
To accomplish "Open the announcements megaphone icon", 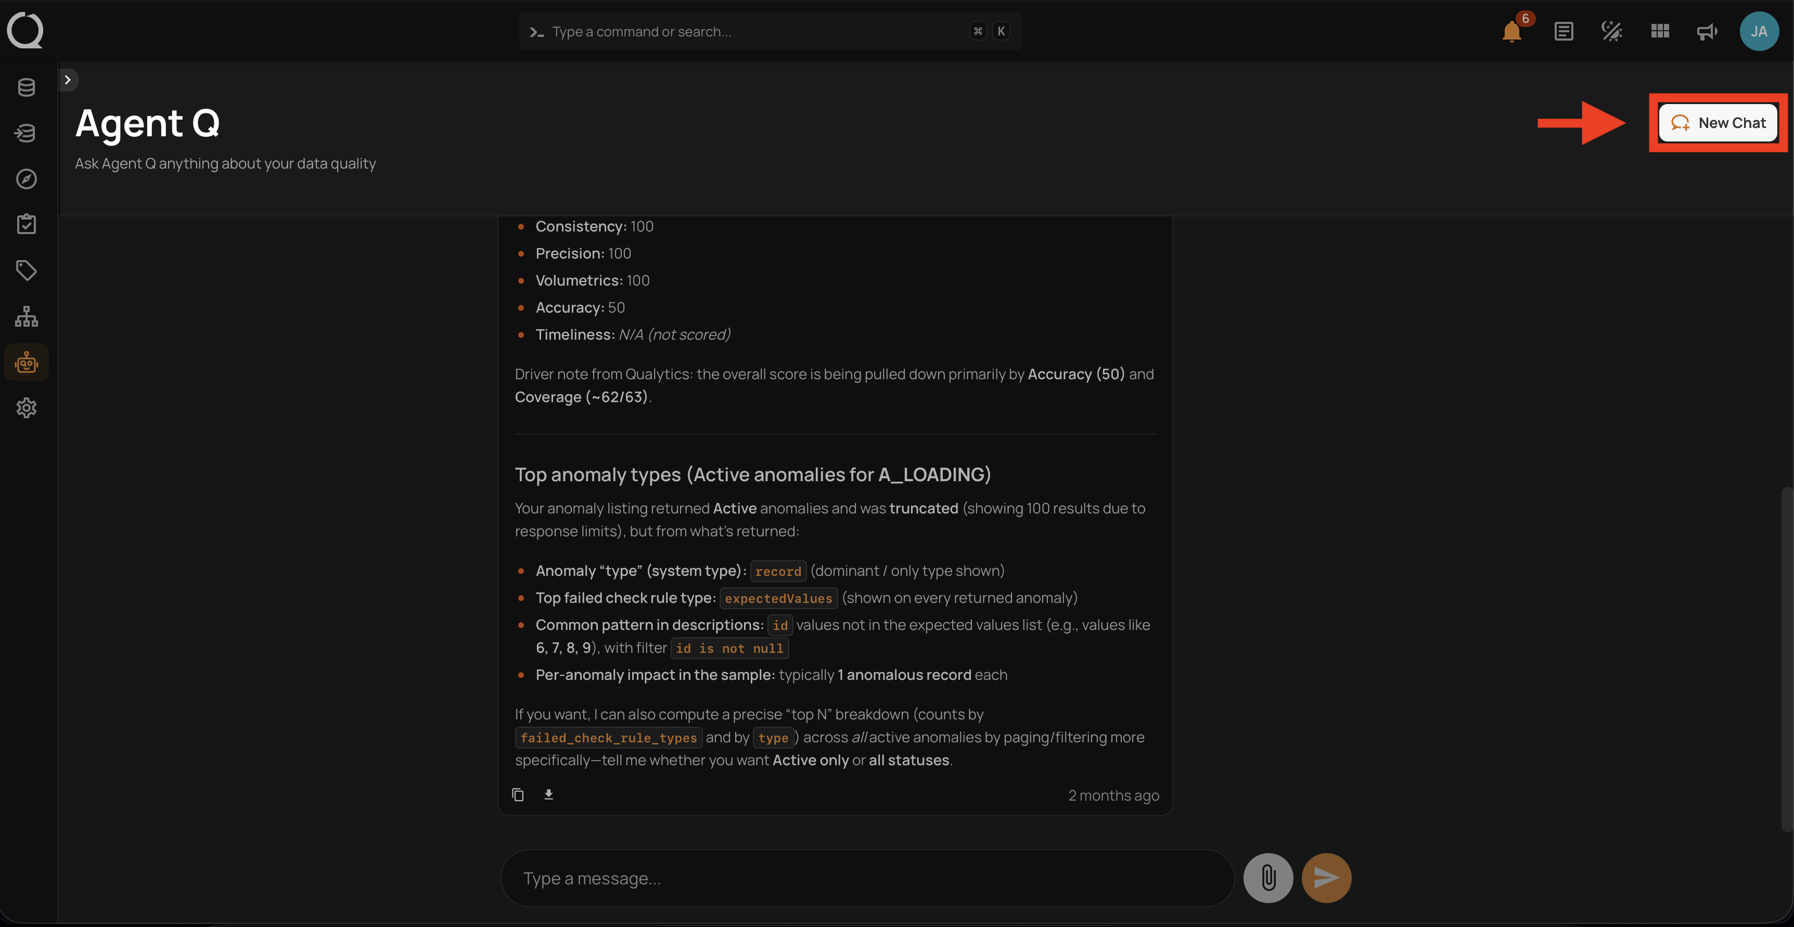I will point(1707,31).
